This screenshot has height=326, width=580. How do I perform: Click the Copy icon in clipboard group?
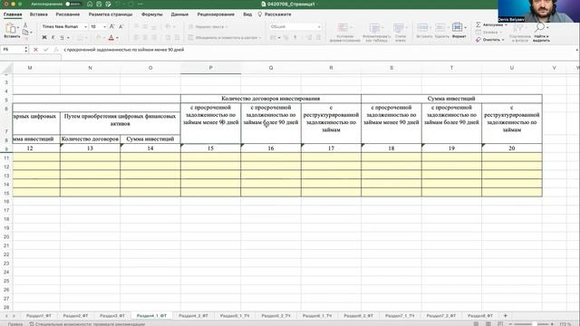pyautogui.click(x=25, y=33)
